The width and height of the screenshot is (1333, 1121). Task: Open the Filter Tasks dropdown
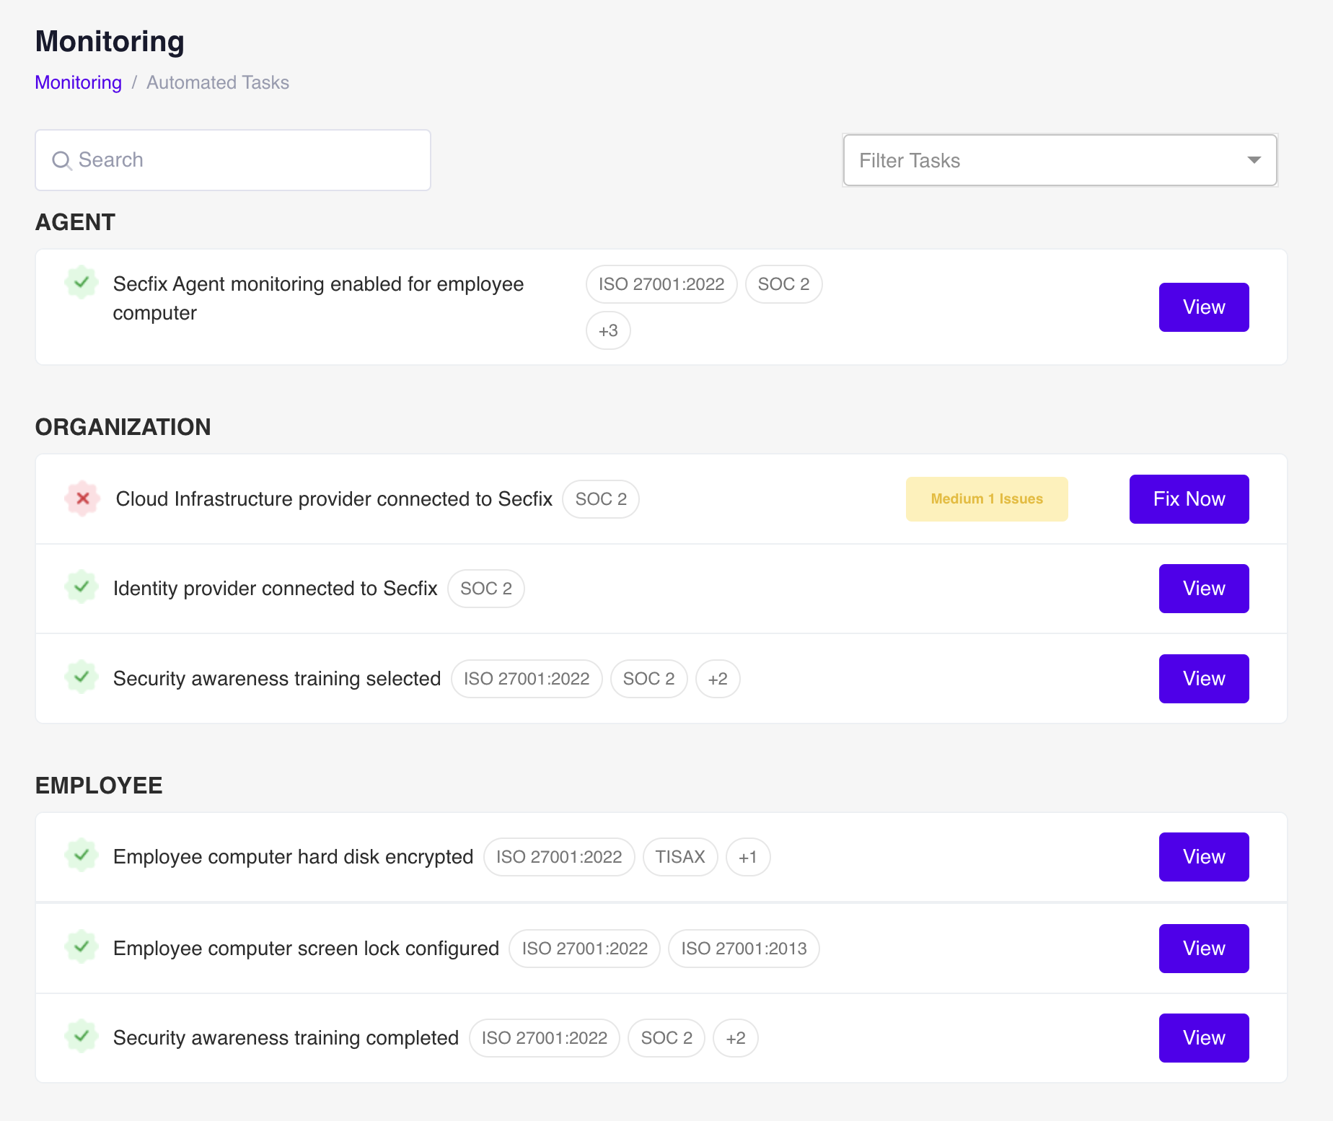pos(1060,160)
